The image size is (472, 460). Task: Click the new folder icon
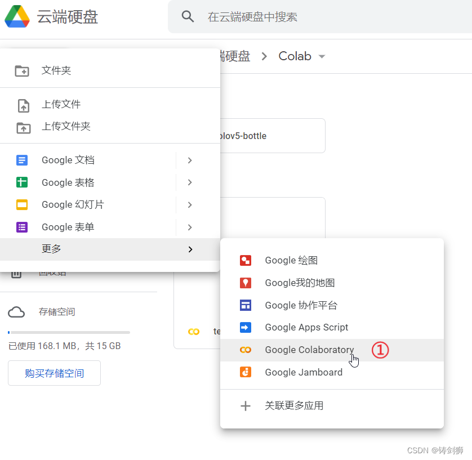[x=22, y=71]
